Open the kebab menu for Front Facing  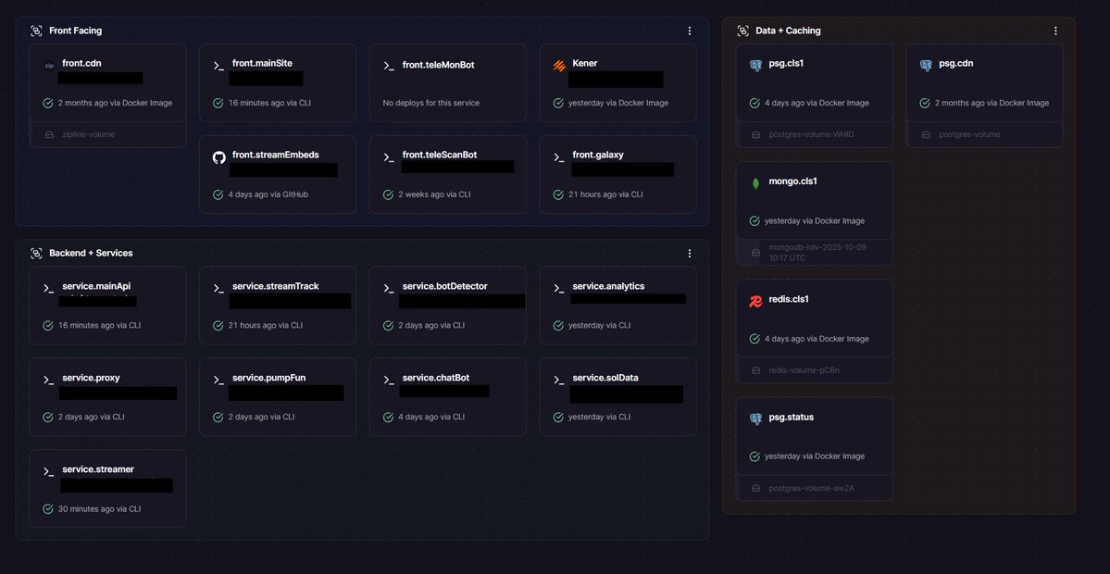689,30
